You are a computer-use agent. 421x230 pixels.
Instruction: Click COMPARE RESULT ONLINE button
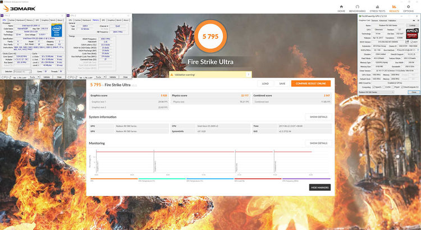click(311, 84)
